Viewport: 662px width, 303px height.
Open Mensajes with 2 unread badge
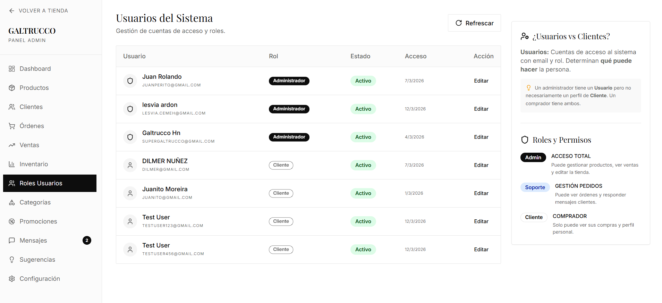(x=33, y=241)
